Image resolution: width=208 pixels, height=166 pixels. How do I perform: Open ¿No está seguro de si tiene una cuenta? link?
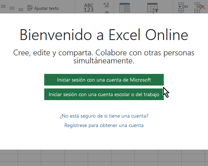point(104,116)
